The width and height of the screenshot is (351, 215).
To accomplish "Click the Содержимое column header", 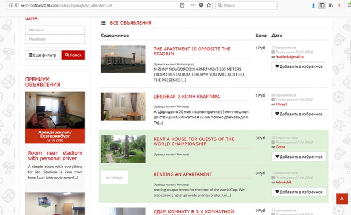I will (115, 36).
